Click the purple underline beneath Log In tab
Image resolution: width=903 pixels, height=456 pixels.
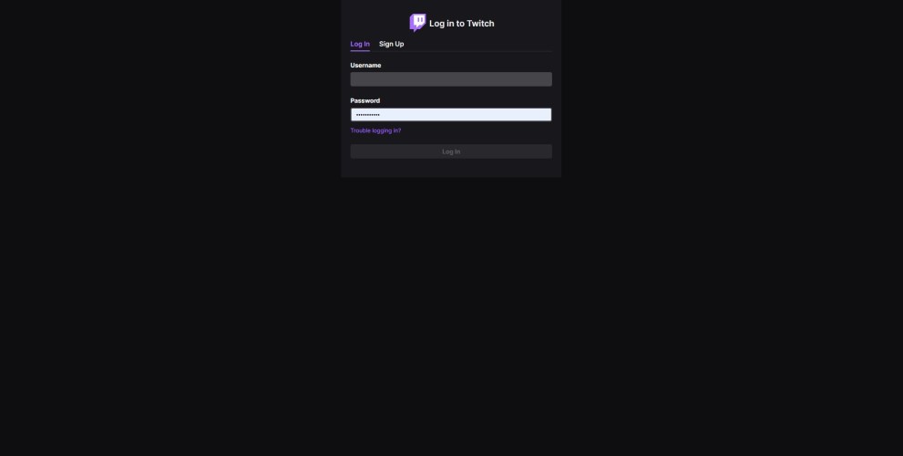[360, 51]
